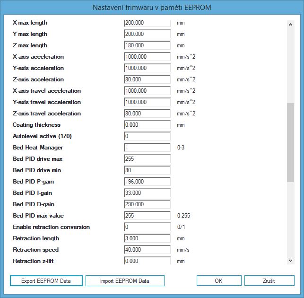Click the Bed PID D-gain field
The height and width of the screenshot is (298, 304).
click(x=147, y=204)
